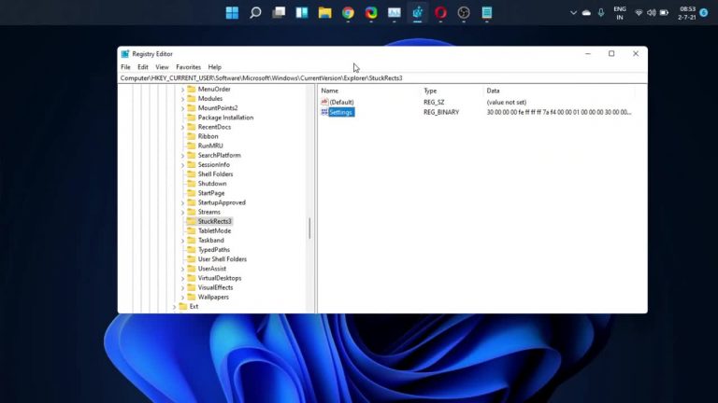Screen dimensions: 718x403
Task: Select the Ribbon key
Action: pyautogui.click(x=208, y=136)
